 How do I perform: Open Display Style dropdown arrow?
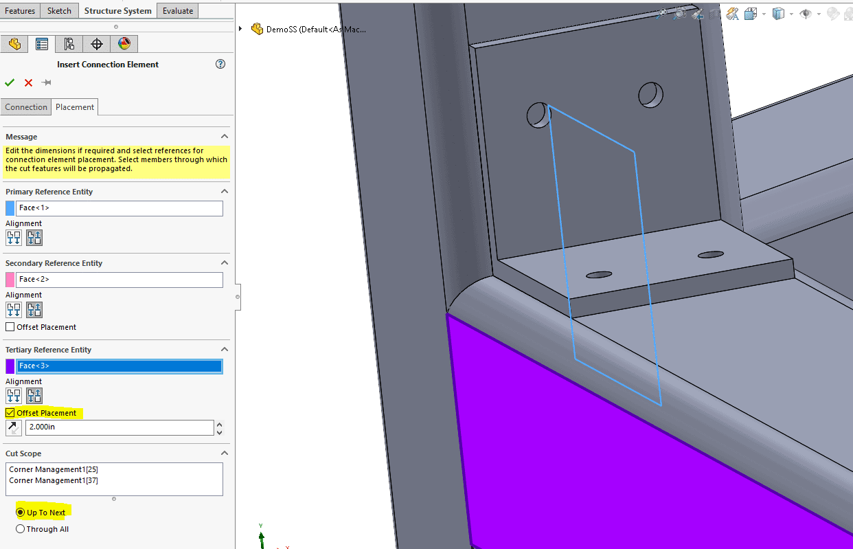[x=791, y=14]
